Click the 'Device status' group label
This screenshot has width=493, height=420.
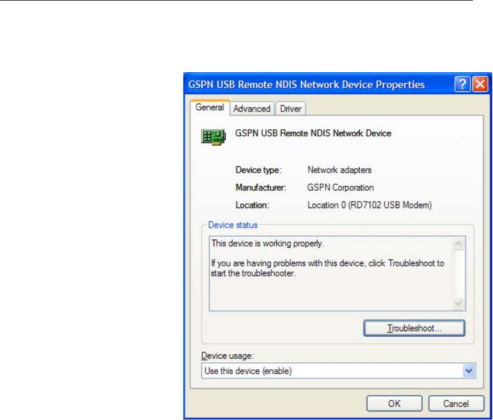(x=233, y=225)
